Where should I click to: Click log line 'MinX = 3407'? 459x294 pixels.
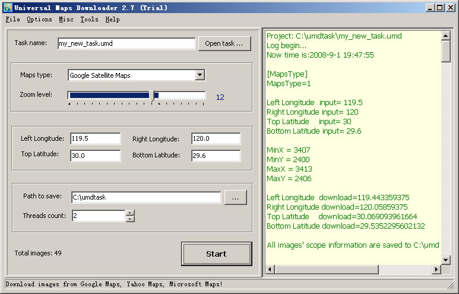pos(289,150)
